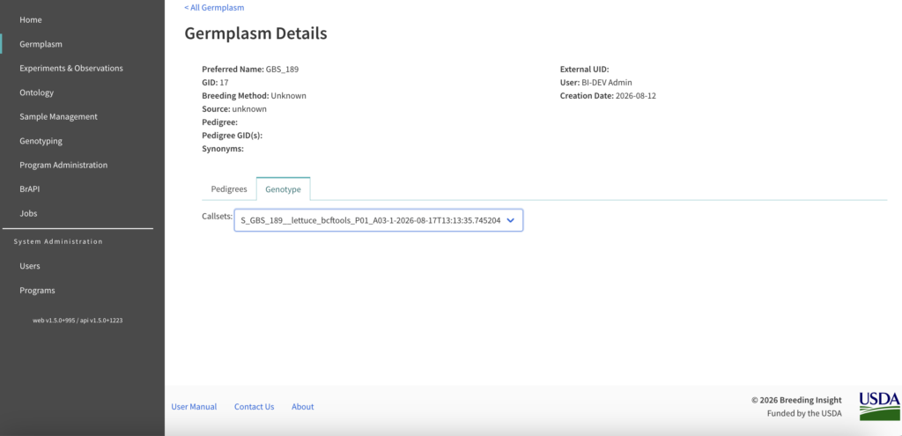Open the BrAPI sidebar item
902x436 pixels.
coord(29,188)
